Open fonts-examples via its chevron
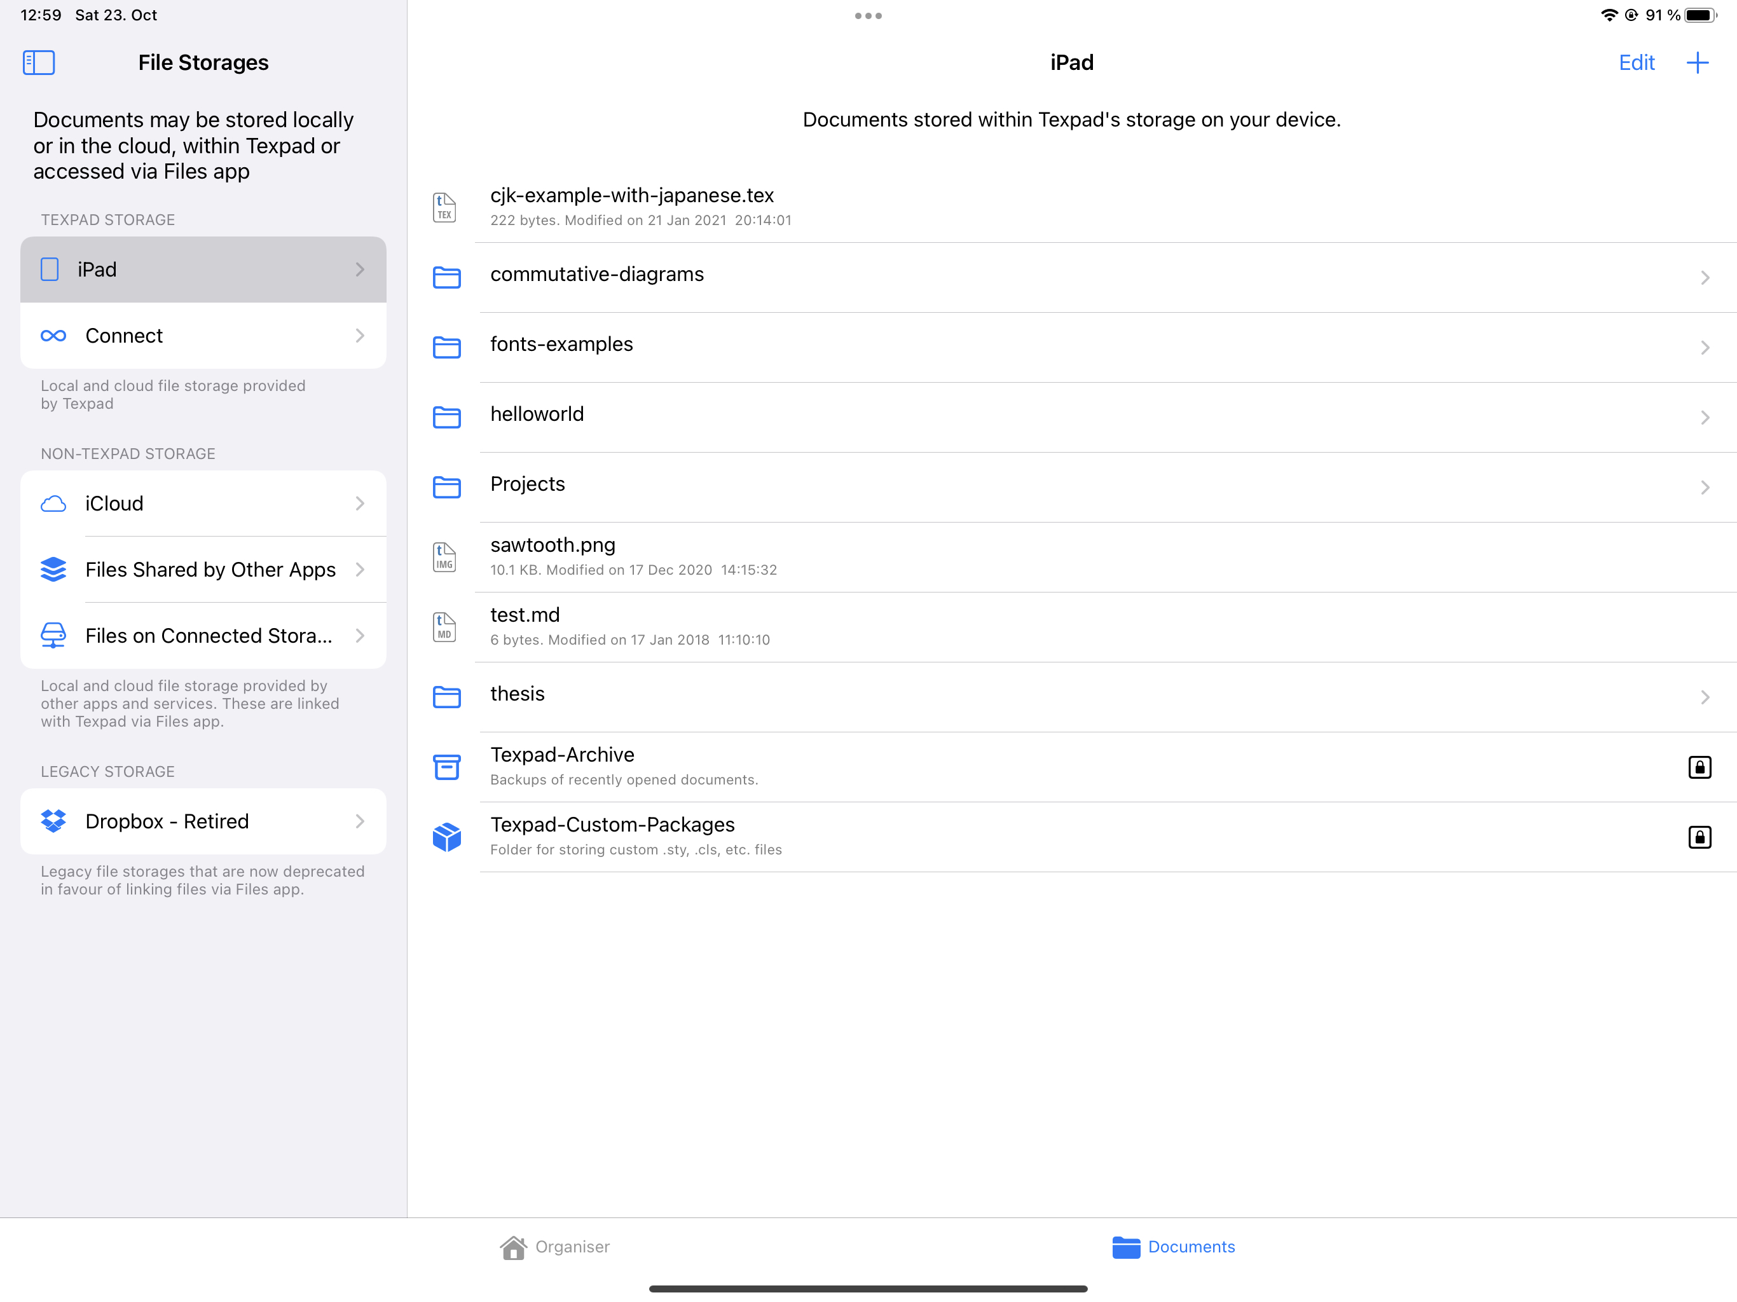 tap(1705, 347)
